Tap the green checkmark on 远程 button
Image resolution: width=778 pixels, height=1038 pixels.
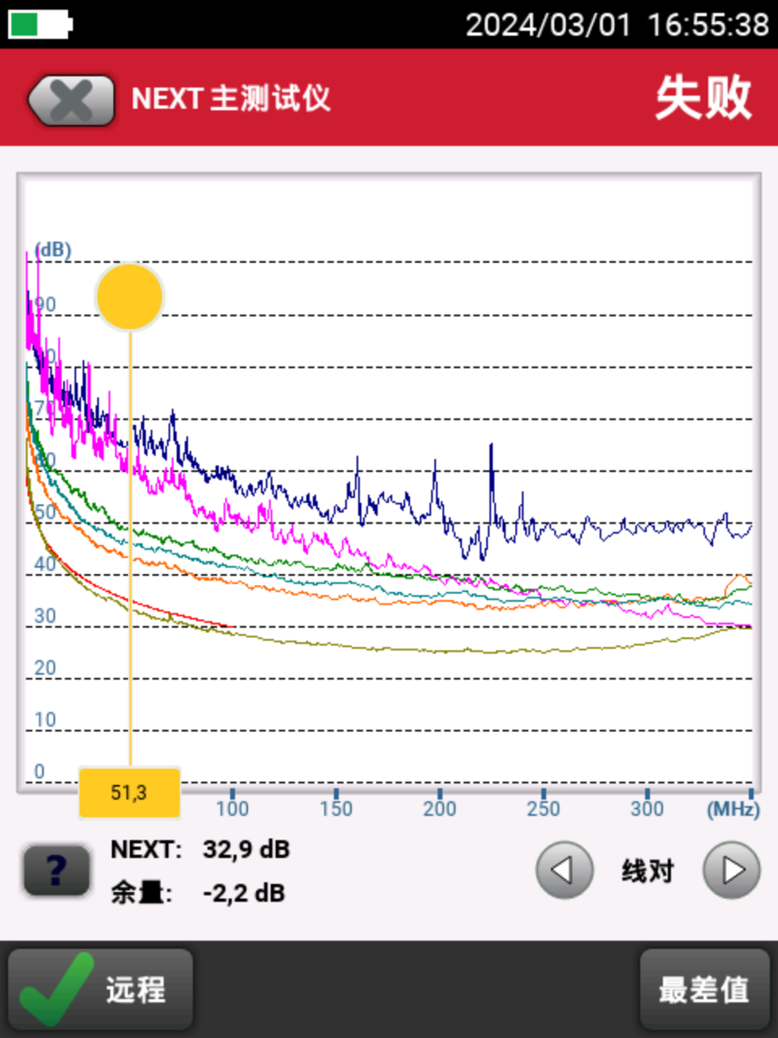55,989
